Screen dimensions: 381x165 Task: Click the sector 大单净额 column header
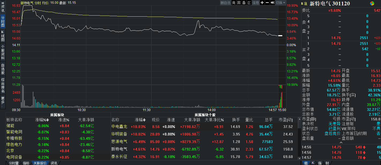tap(86, 120)
